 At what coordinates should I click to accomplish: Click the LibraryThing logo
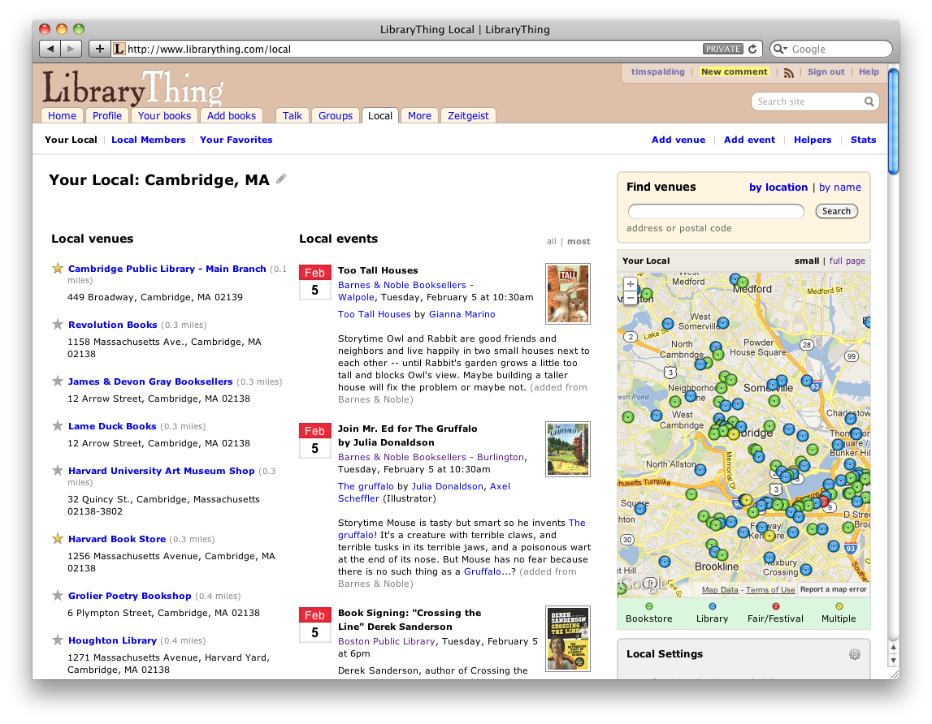click(x=132, y=88)
